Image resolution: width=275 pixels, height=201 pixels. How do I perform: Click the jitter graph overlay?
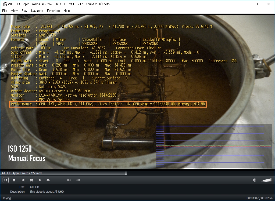pos(214,146)
